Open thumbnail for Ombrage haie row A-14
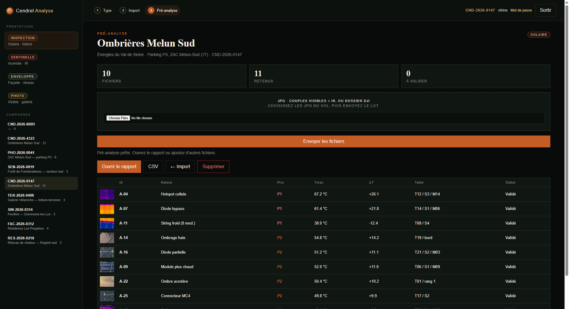This screenshot has height=309, width=569. click(107, 238)
